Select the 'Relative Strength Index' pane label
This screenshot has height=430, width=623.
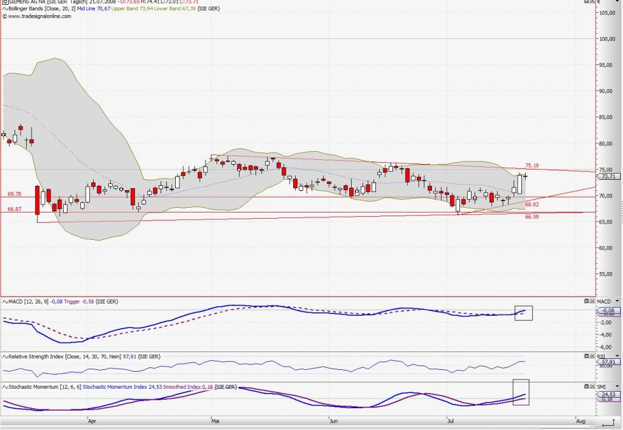coord(36,357)
